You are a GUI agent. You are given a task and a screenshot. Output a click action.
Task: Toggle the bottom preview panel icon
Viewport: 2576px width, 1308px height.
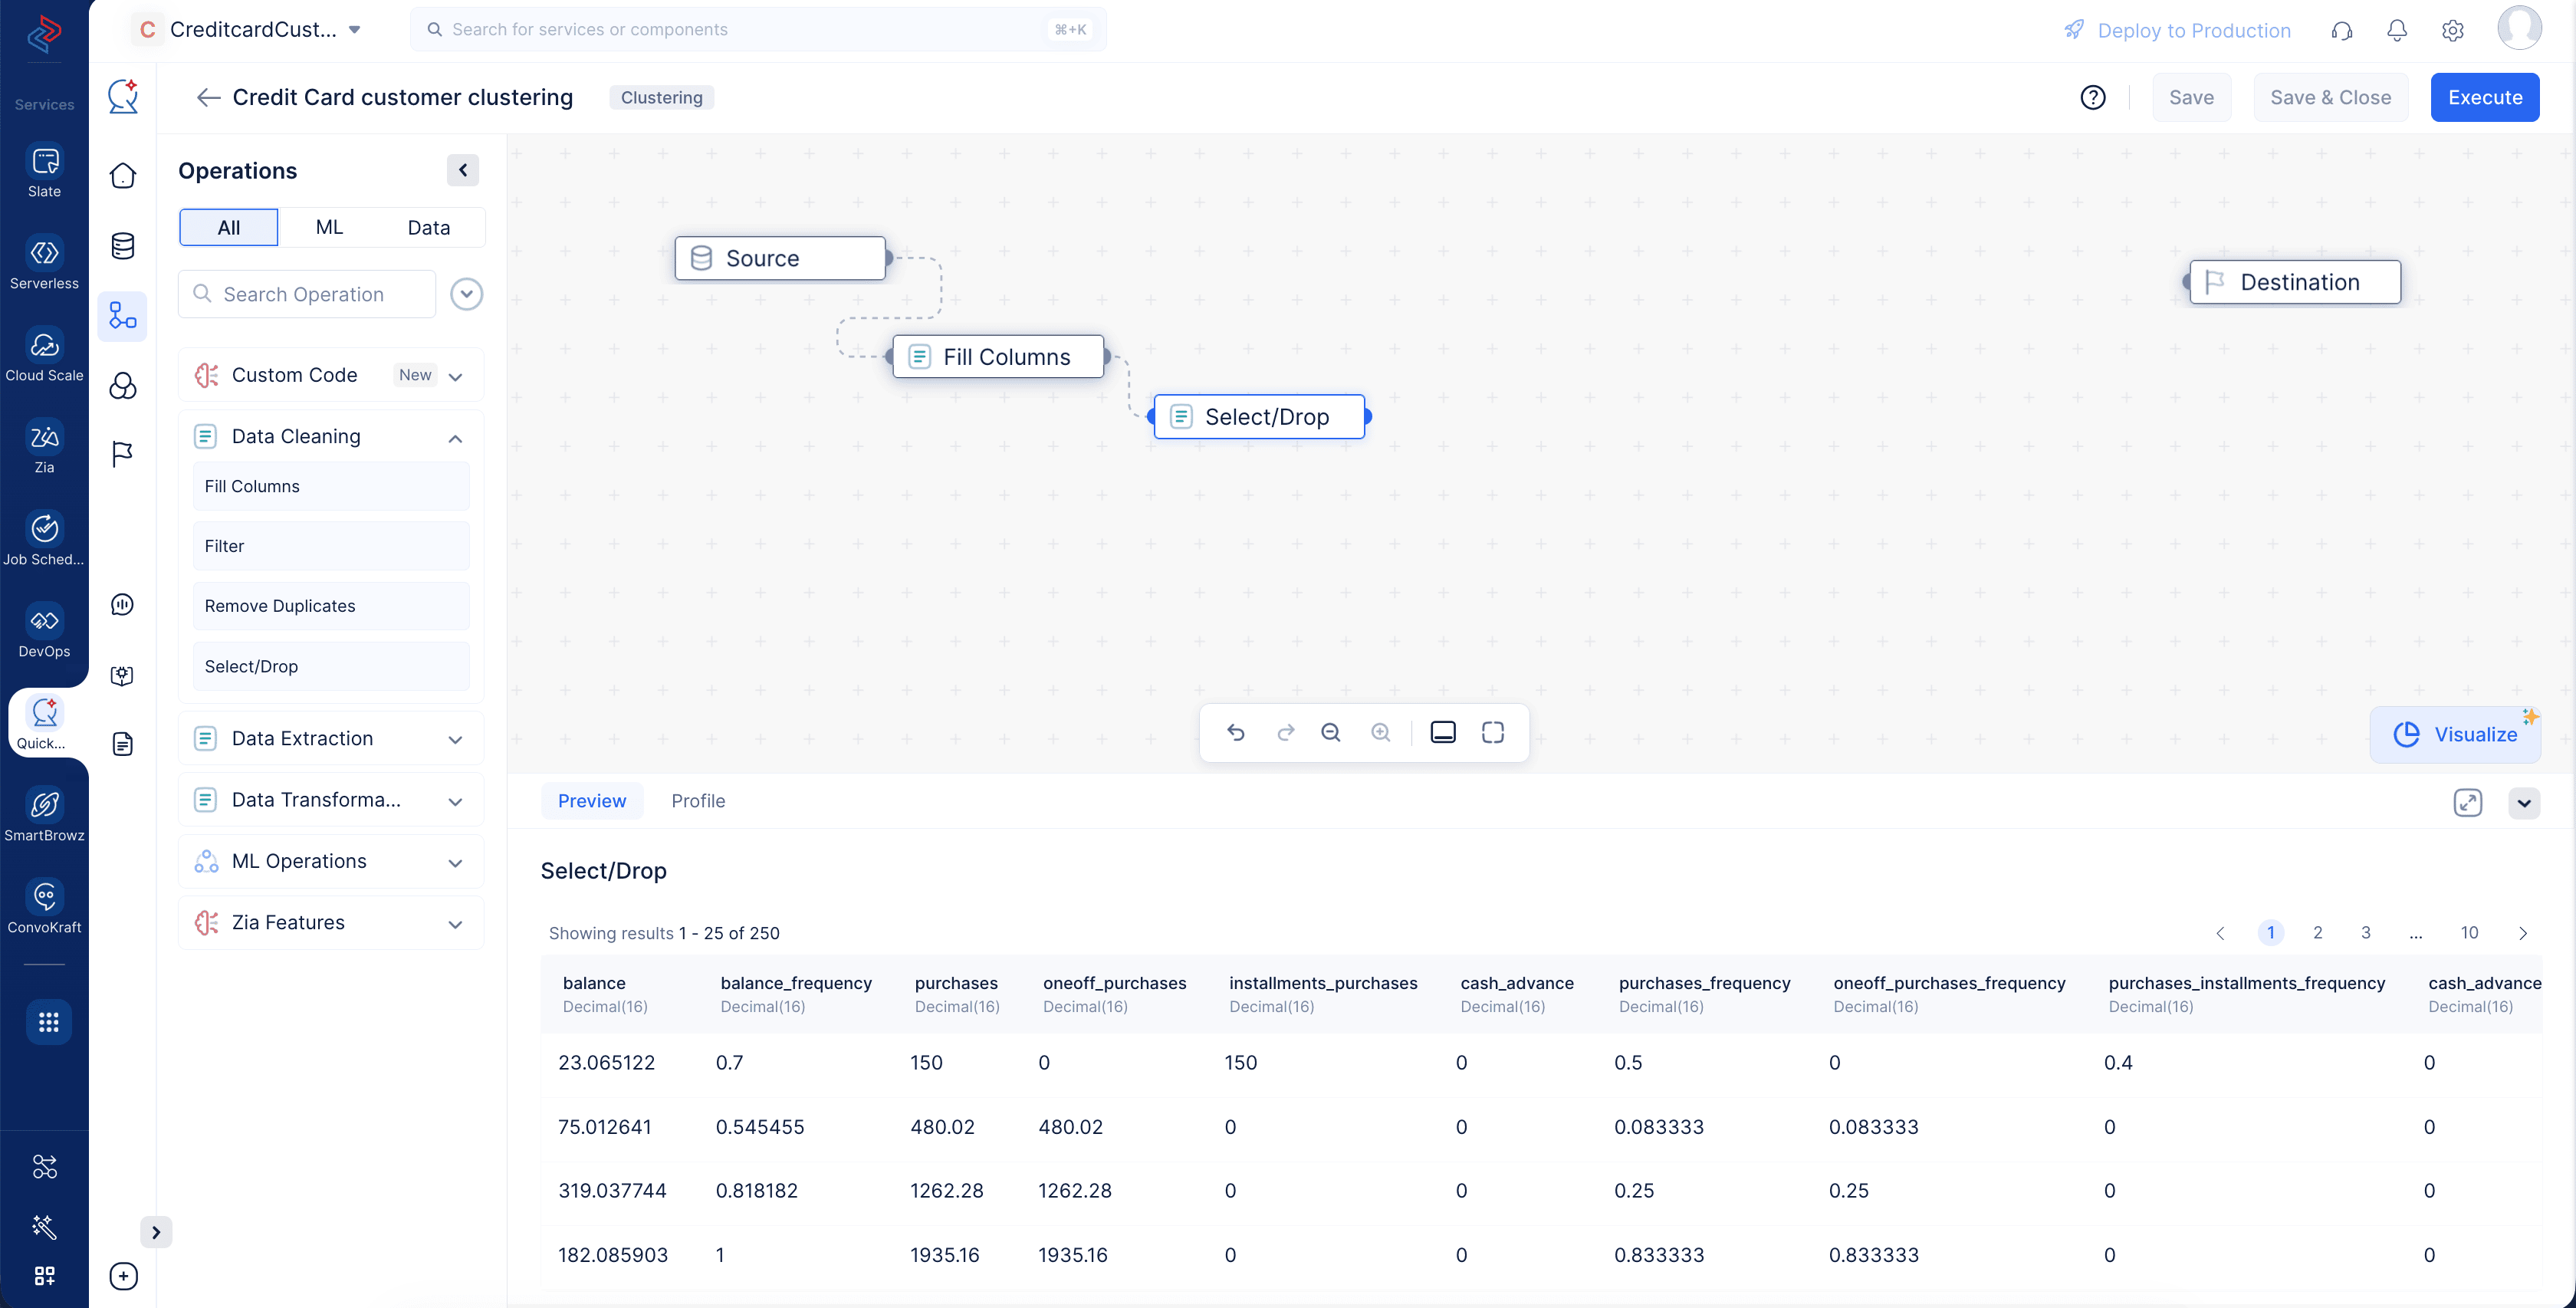1443,733
